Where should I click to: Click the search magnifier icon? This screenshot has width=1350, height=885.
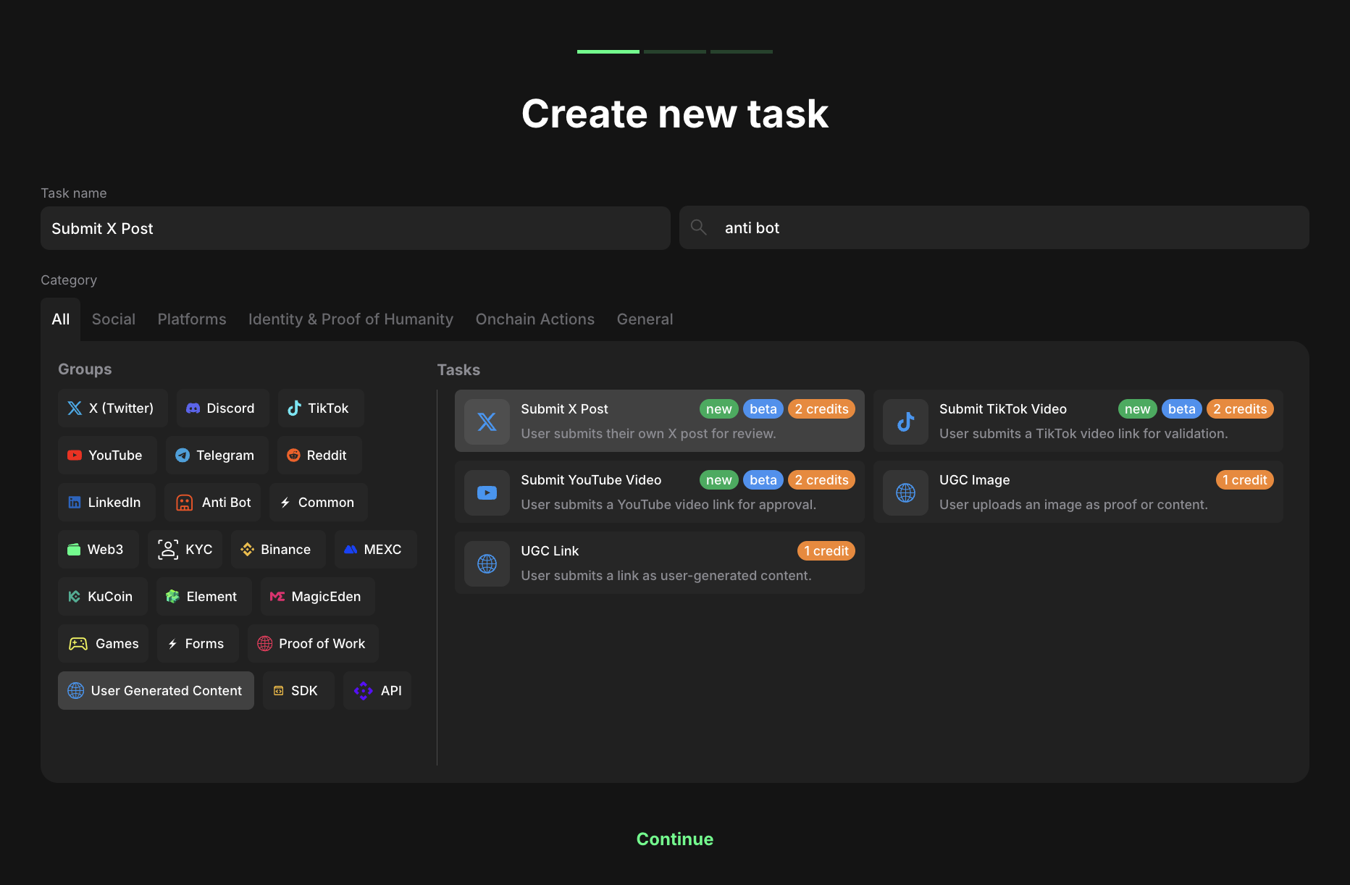[699, 227]
